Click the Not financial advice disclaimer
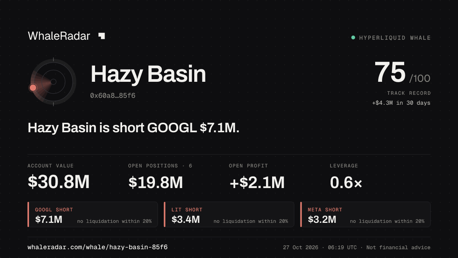 point(398,248)
